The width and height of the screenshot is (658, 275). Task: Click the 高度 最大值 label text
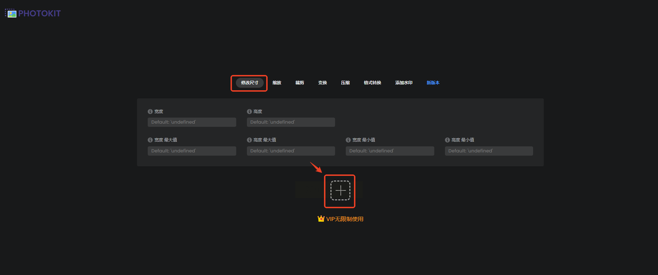pos(265,140)
